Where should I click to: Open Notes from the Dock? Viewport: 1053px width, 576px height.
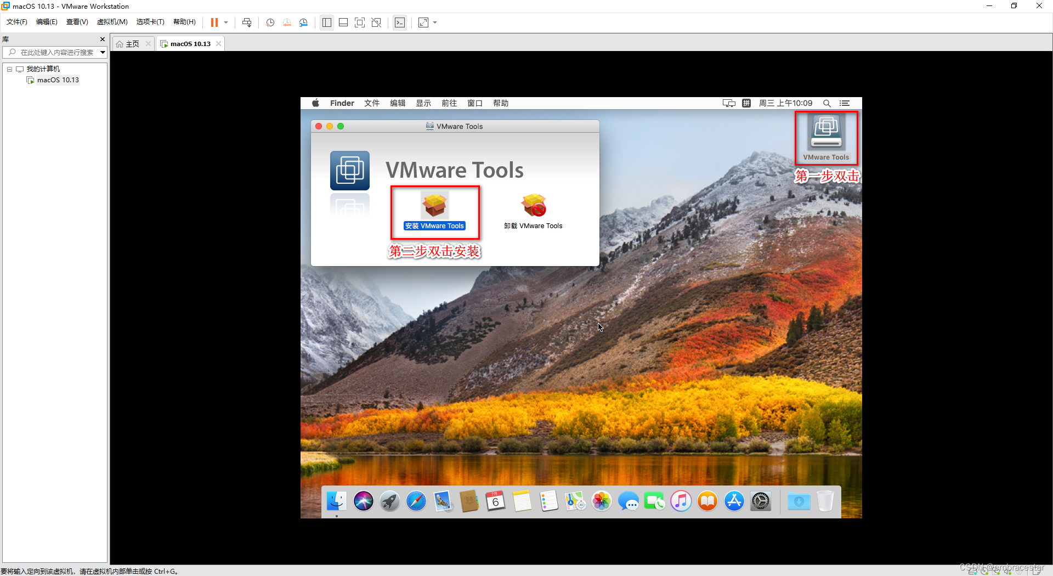(522, 501)
